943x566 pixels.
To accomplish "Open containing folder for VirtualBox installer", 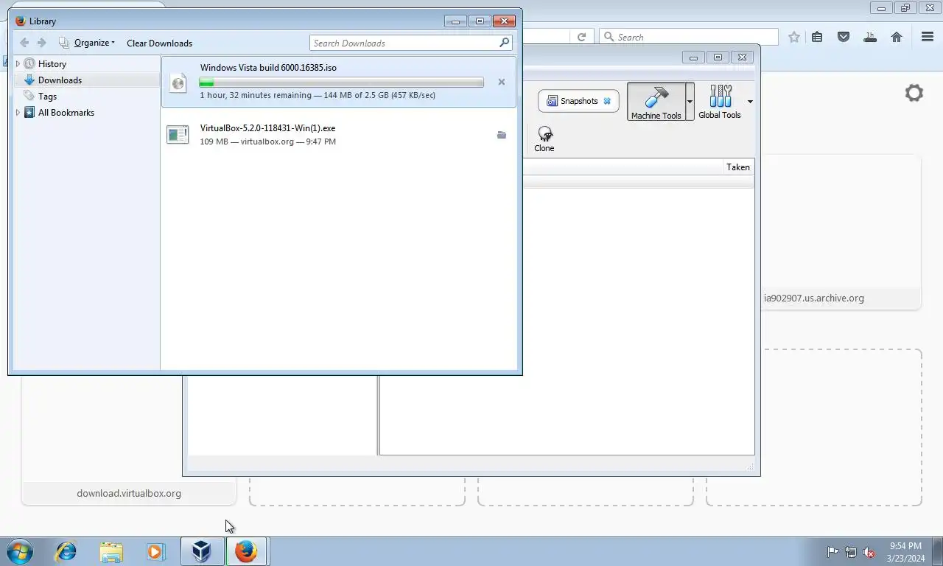I will tap(502, 135).
